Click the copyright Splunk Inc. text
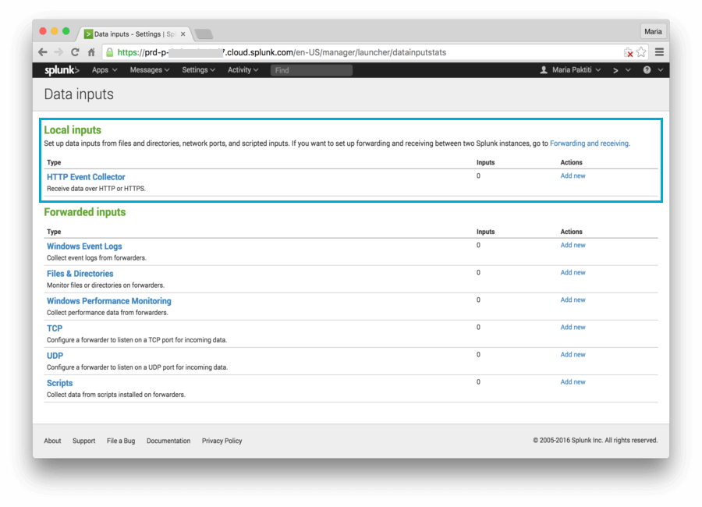 [x=595, y=441]
